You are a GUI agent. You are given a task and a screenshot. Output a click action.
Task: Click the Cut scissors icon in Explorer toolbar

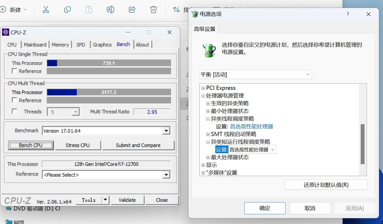pyautogui.click(x=46, y=10)
